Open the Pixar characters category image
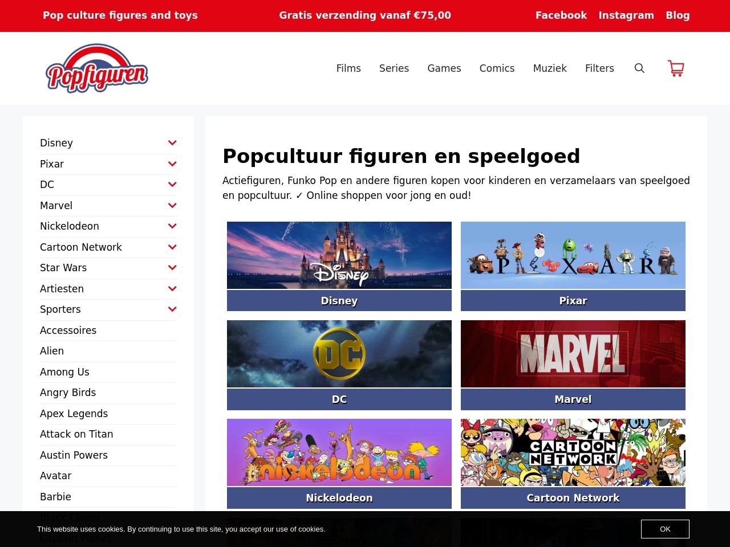The width and height of the screenshot is (730, 547). coord(573,255)
